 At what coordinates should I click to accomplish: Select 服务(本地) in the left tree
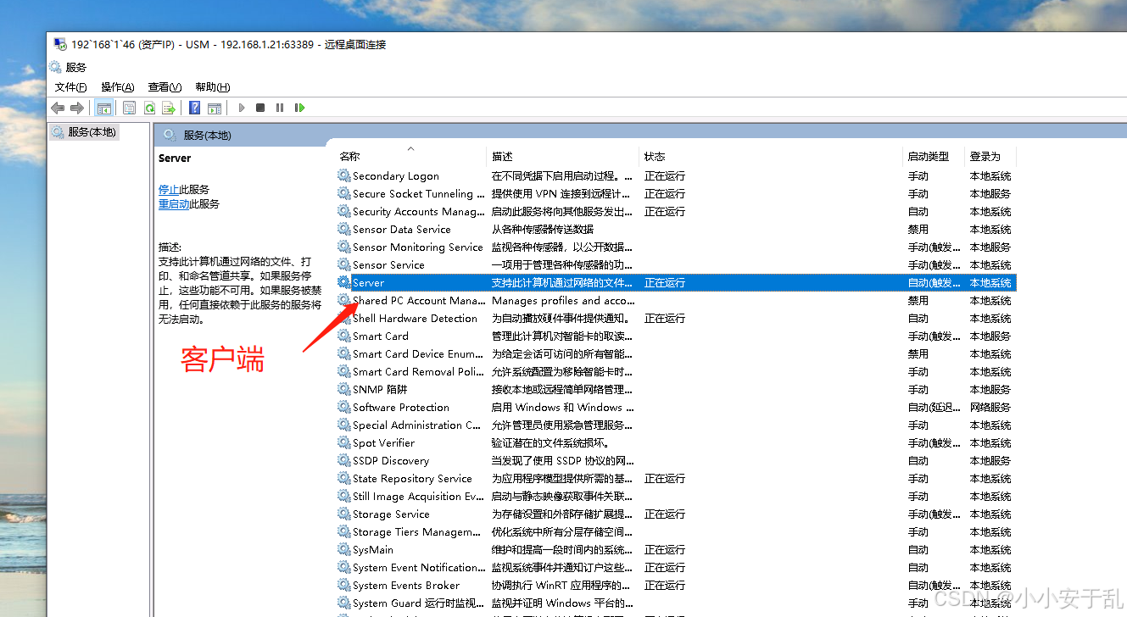pos(92,132)
